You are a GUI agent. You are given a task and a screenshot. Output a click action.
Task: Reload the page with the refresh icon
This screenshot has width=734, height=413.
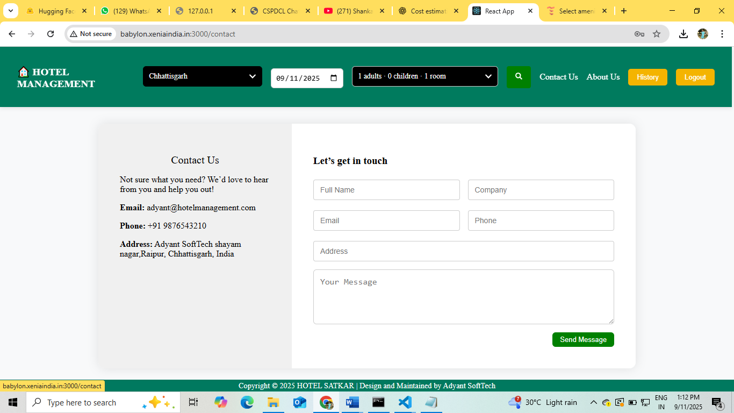(51, 34)
